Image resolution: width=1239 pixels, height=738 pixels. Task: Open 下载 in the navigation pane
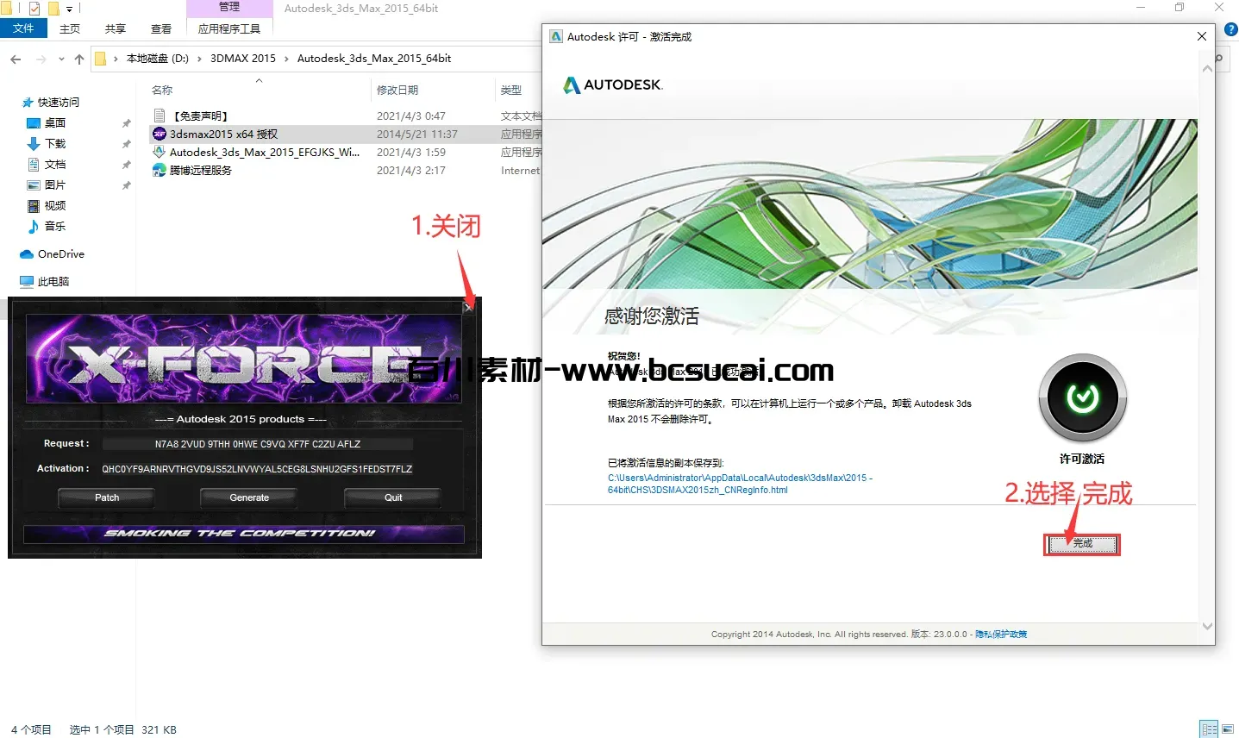click(x=55, y=143)
